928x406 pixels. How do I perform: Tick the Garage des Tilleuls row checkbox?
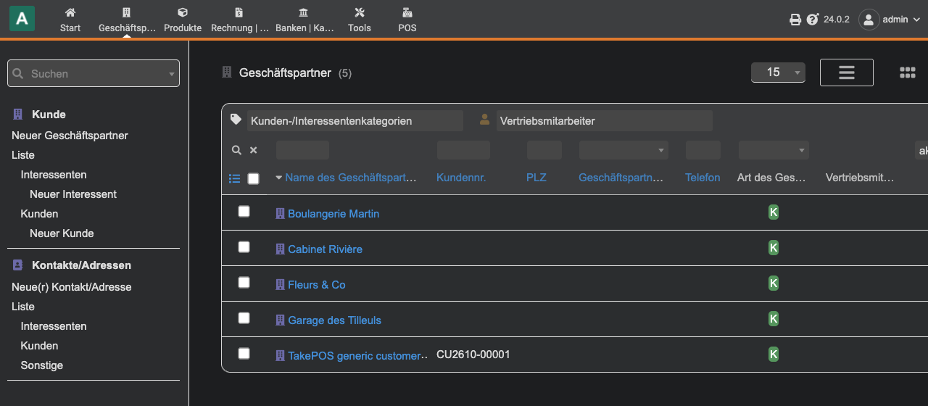click(x=244, y=318)
